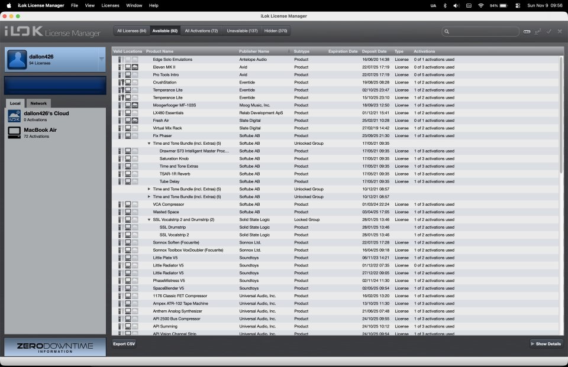568x367 pixels.
Task: Open the Licenses menu
Action: pyautogui.click(x=109, y=5)
